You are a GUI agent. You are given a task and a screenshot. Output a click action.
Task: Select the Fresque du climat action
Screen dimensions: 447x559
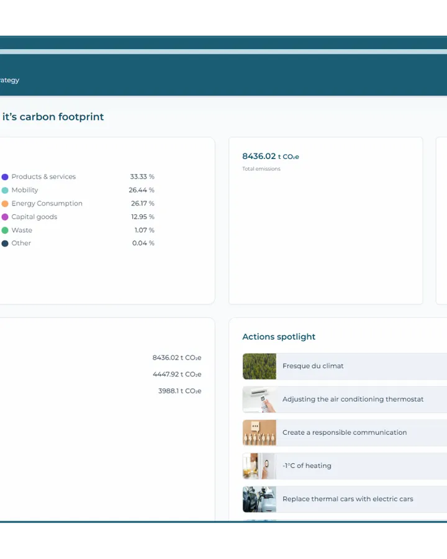click(345, 366)
